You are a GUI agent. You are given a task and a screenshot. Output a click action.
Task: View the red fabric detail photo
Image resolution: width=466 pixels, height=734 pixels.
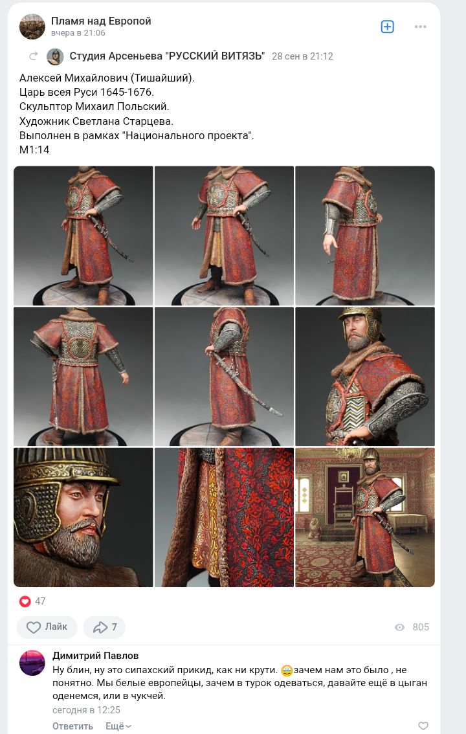[x=224, y=517]
